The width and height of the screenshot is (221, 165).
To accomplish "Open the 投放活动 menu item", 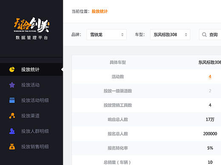I will 31,85.
